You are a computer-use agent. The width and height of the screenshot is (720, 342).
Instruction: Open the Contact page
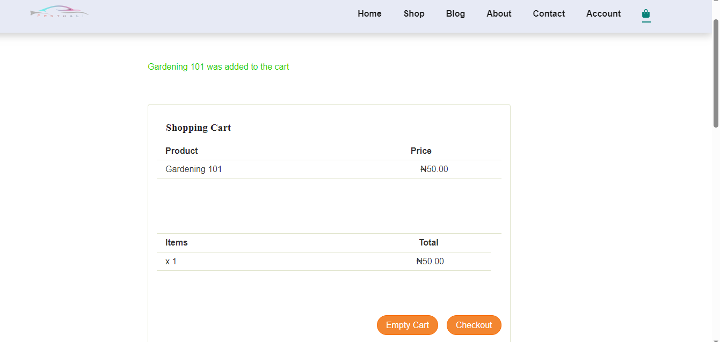tap(549, 13)
